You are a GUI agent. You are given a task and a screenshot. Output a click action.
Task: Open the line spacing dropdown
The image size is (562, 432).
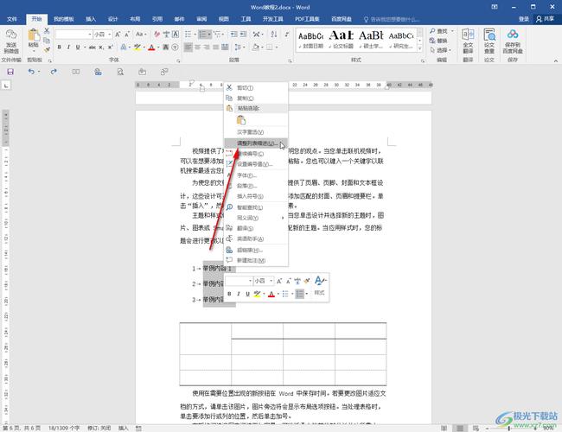click(x=239, y=47)
